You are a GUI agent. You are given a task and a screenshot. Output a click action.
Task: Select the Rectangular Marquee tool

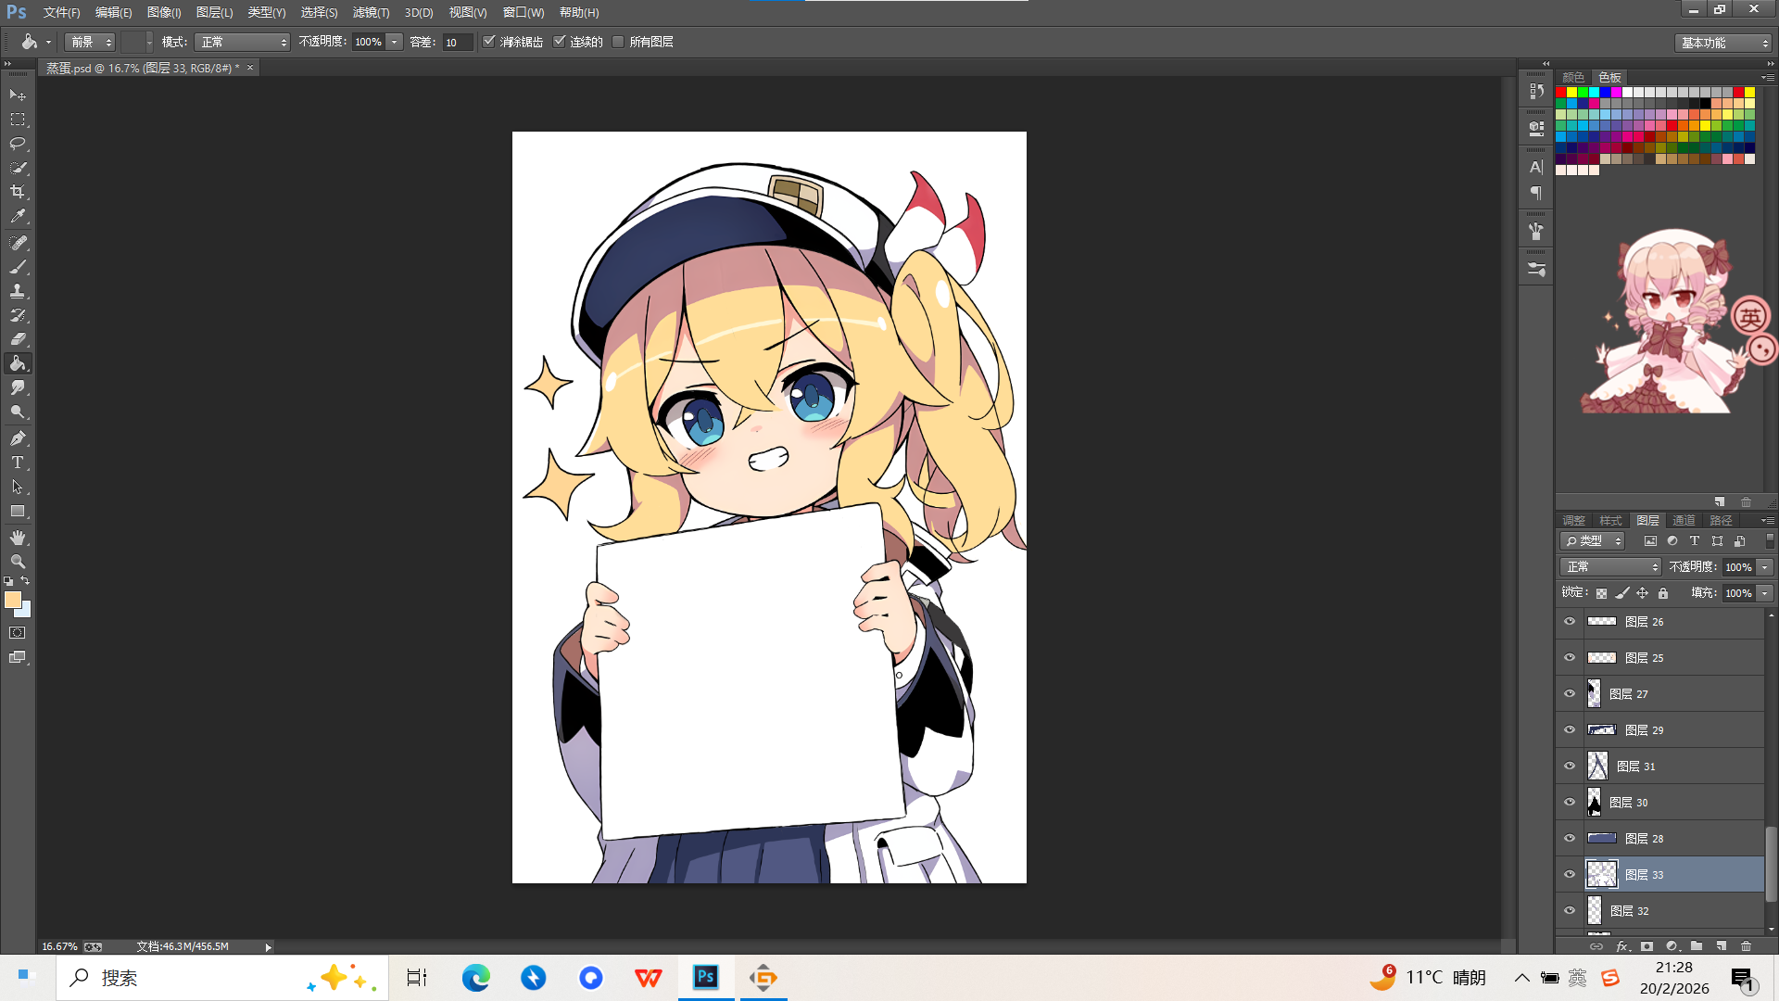(18, 119)
